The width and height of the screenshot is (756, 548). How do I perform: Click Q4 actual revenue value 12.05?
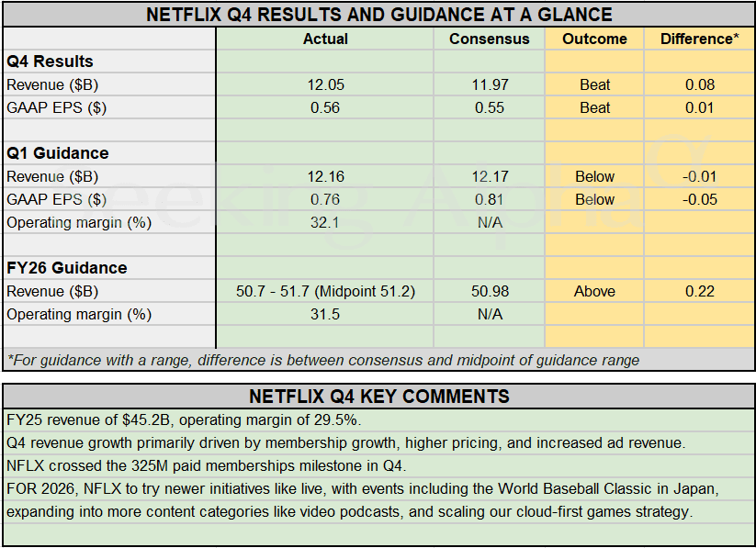(x=325, y=84)
